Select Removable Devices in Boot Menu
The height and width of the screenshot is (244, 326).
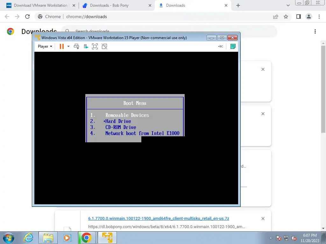coord(127,115)
